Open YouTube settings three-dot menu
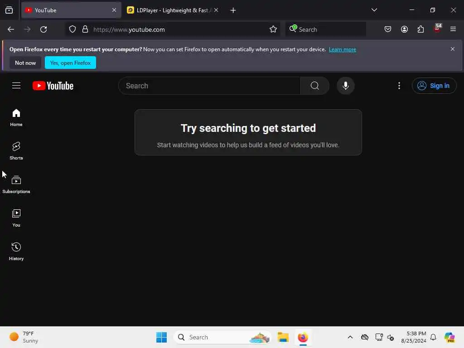Viewport: 464px width, 348px height. (399, 86)
